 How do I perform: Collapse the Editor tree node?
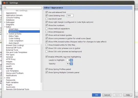coord(5,27)
